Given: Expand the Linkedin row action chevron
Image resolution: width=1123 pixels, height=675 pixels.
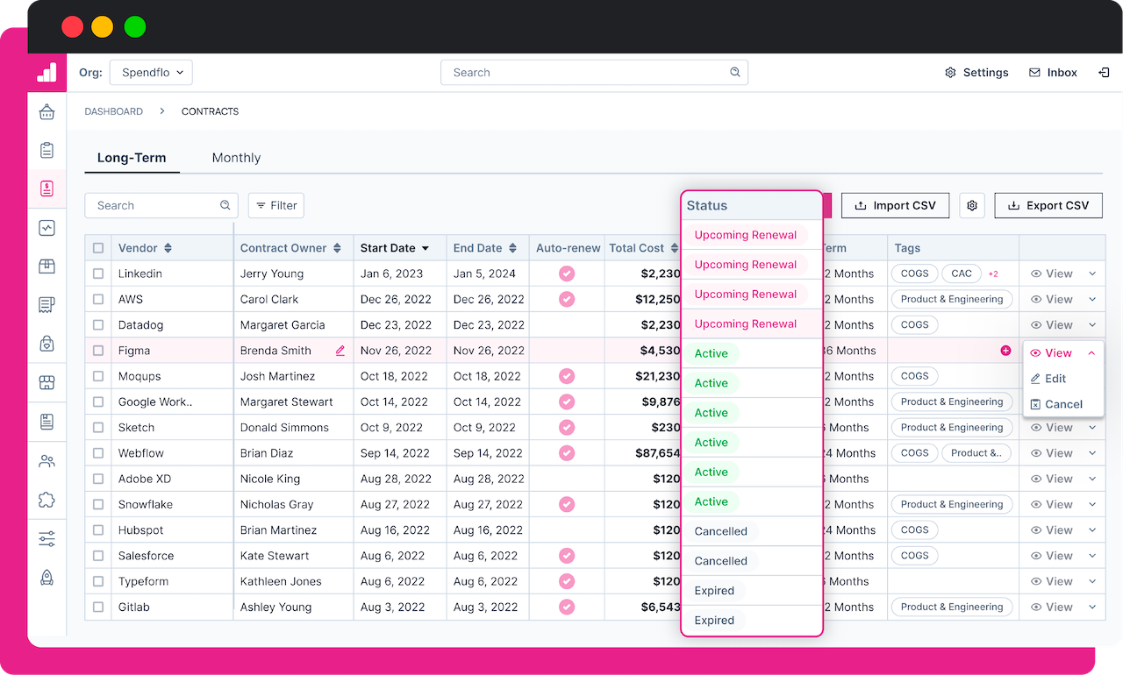Looking at the screenshot, I should pyautogui.click(x=1092, y=274).
